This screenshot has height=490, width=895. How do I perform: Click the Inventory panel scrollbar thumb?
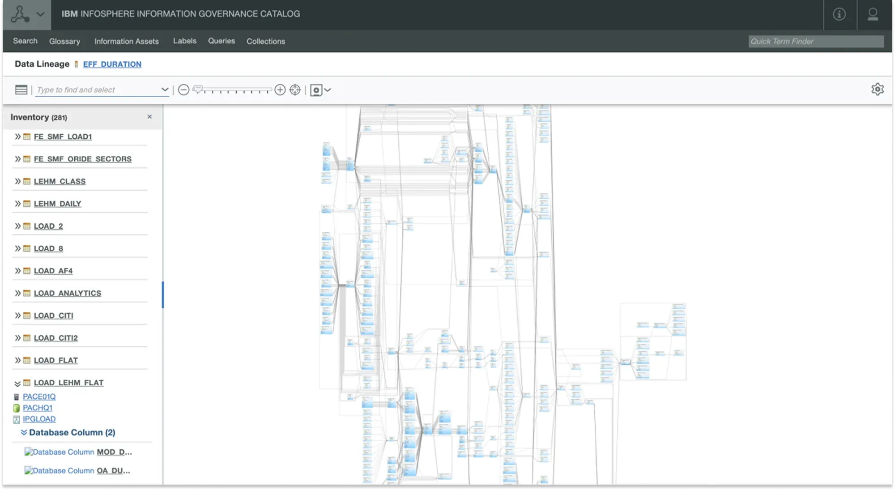(162, 295)
